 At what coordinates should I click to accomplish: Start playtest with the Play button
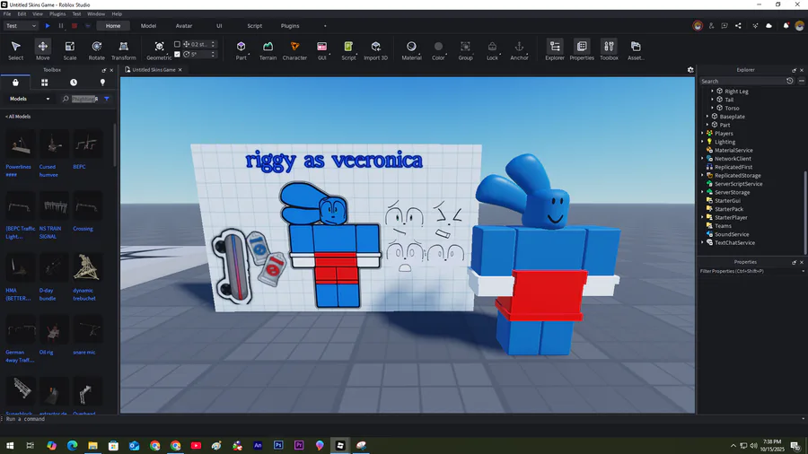pos(48,26)
